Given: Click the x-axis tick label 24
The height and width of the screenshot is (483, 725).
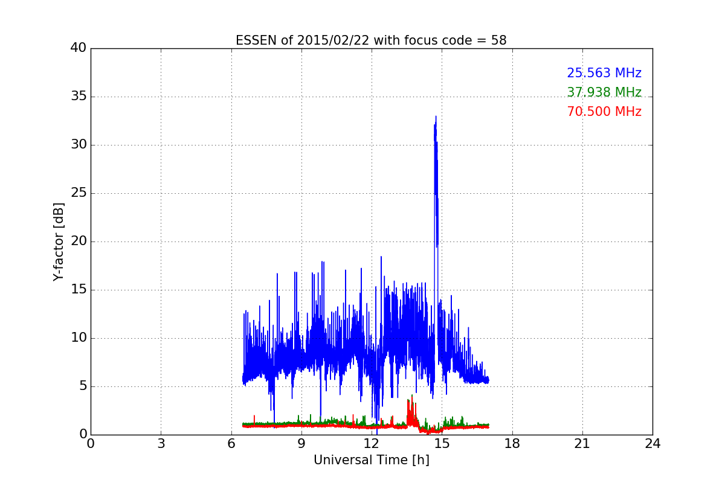Looking at the screenshot, I should [652, 443].
